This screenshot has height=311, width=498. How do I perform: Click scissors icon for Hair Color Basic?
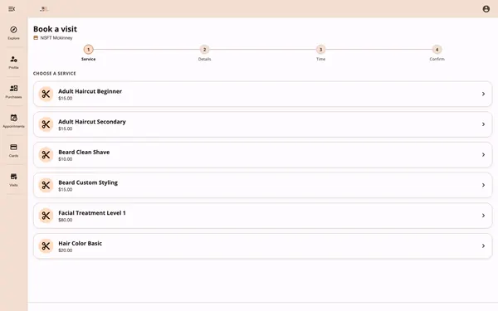coord(46,246)
